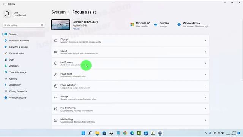This screenshot has height=137, width=243.
Task: Click the back arrow in Settings
Action: click(4, 4)
